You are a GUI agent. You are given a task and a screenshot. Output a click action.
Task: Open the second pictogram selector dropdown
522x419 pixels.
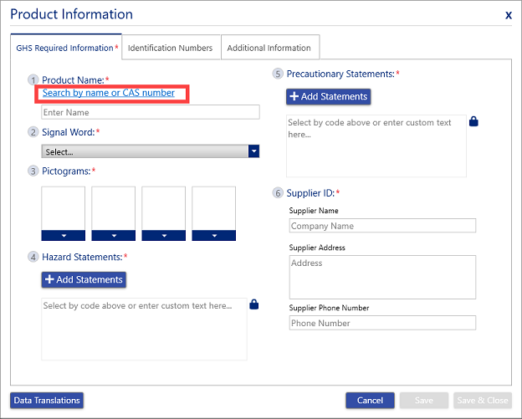tap(114, 235)
